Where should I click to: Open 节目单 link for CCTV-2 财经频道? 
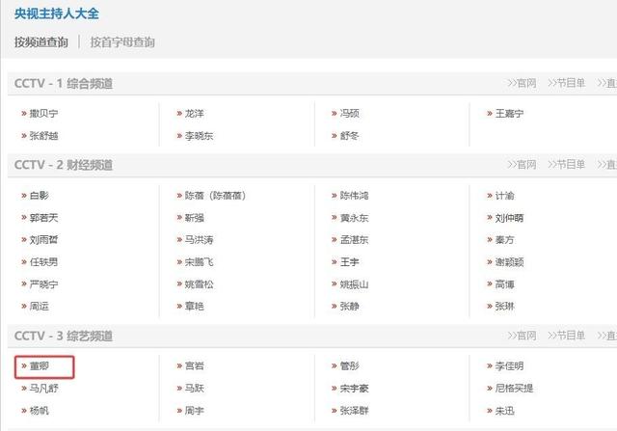coord(566,164)
